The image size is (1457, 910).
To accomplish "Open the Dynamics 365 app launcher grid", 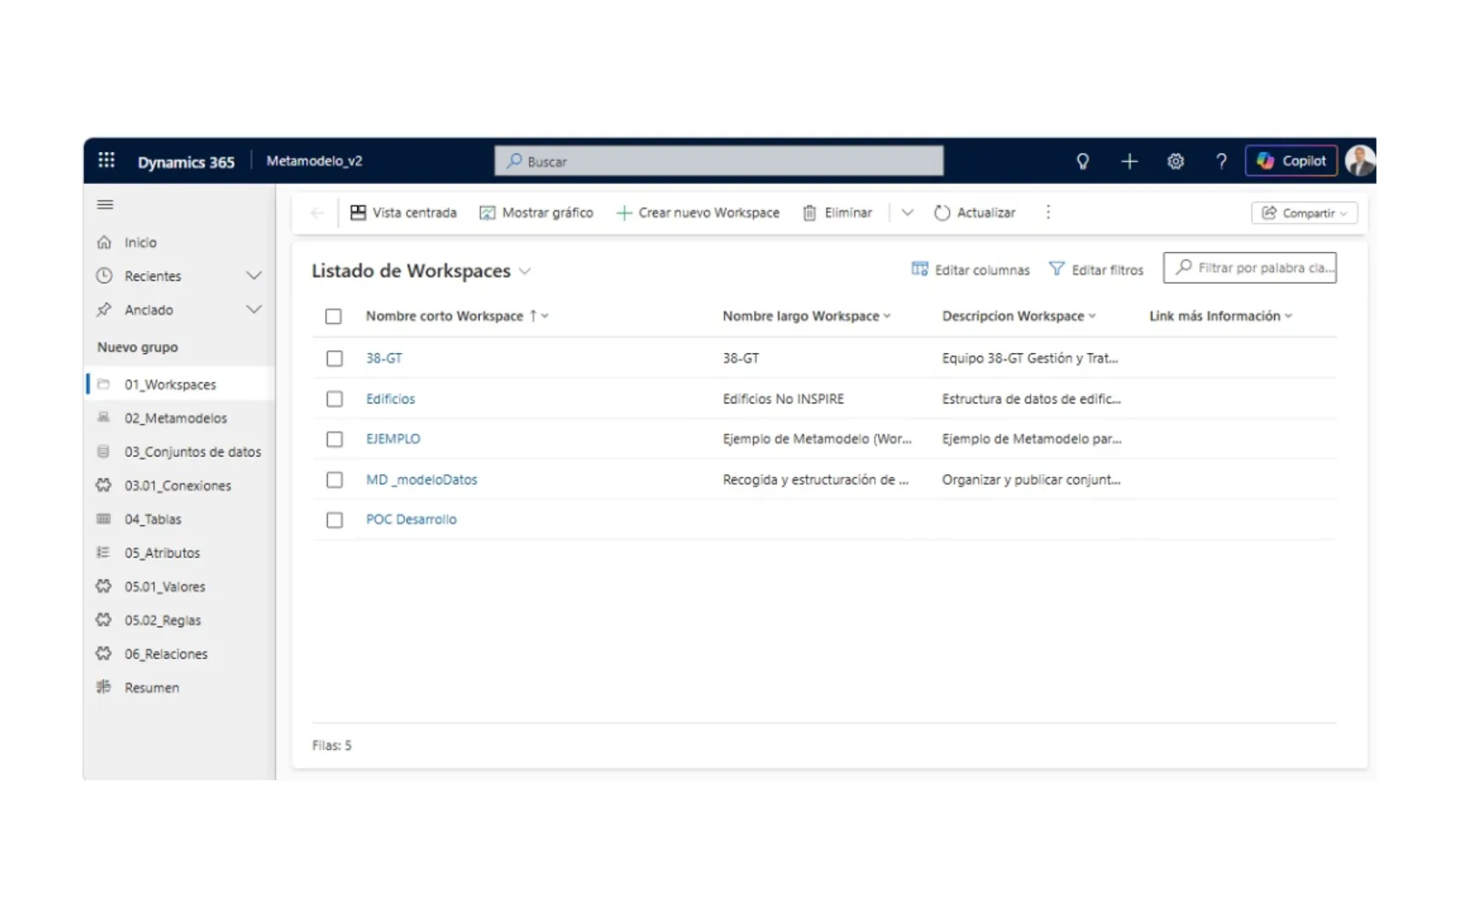I will pyautogui.click(x=107, y=160).
